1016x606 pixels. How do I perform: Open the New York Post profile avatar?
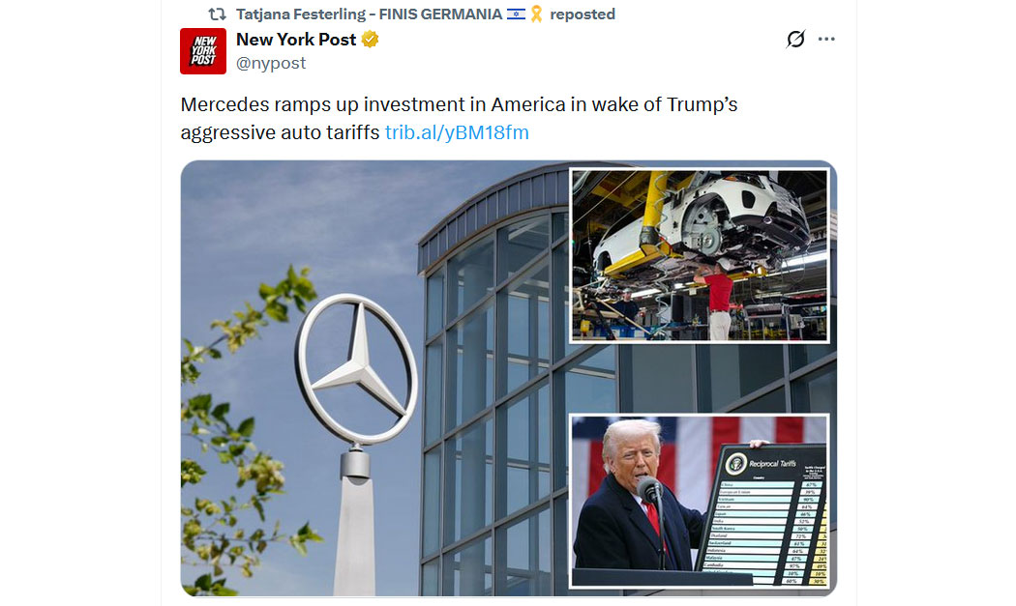point(203,51)
